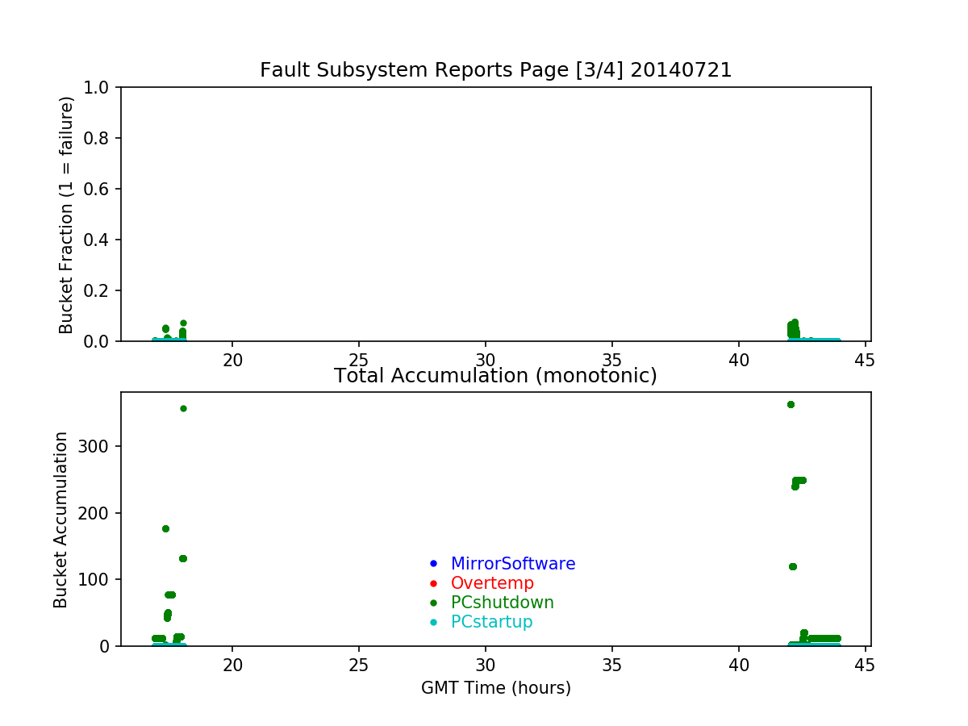
Task: Select the PCstartup legend text
Action: tap(491, 622)
